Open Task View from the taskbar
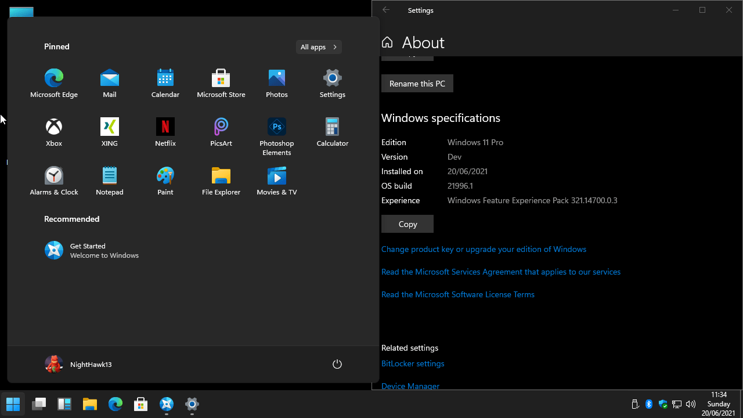743x418 pixels. [39, 404]
